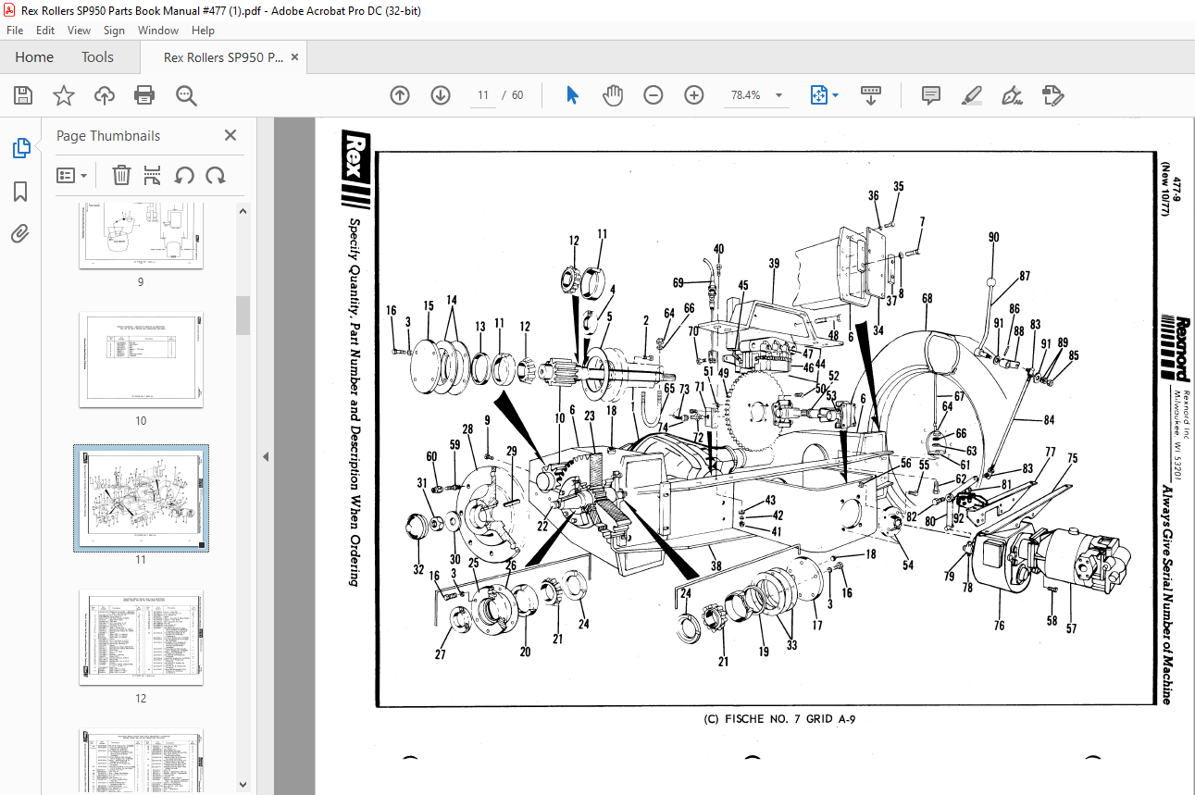Choose the Selection arrow tool
Image resolution: width=1195 pixels, height=795 pixels.
pyautogui.click(x=572, y=95)
